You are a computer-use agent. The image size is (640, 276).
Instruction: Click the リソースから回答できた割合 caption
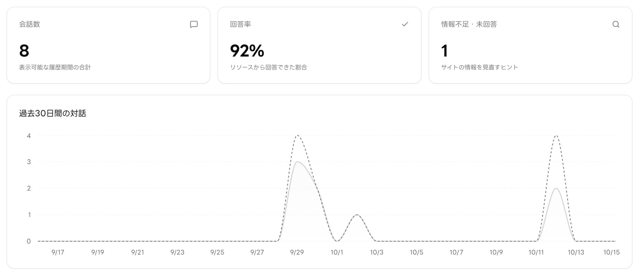269,67
